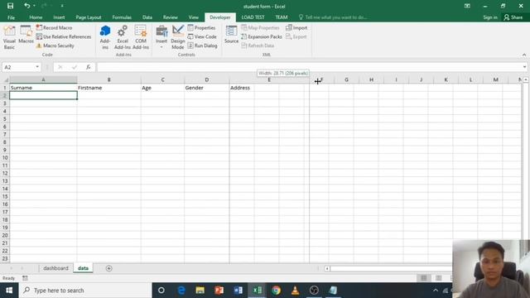
Task: Open the Windows Start menu
Action: (9, 291)
